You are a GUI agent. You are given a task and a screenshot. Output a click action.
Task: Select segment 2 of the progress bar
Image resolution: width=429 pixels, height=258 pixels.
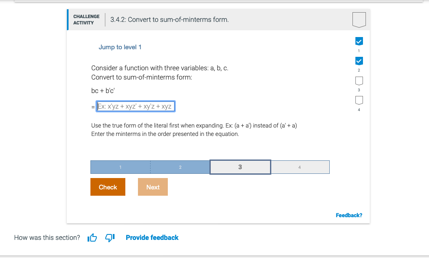180,167
